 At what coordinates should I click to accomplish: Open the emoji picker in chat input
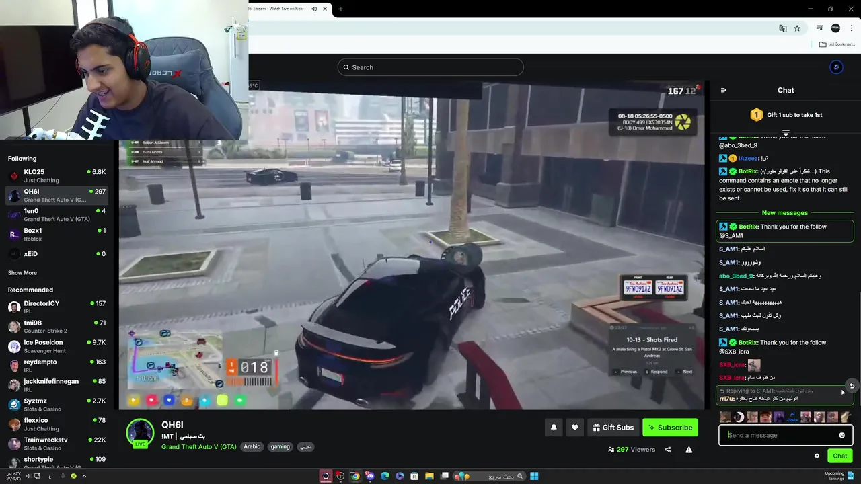click(x=841, y=435)
